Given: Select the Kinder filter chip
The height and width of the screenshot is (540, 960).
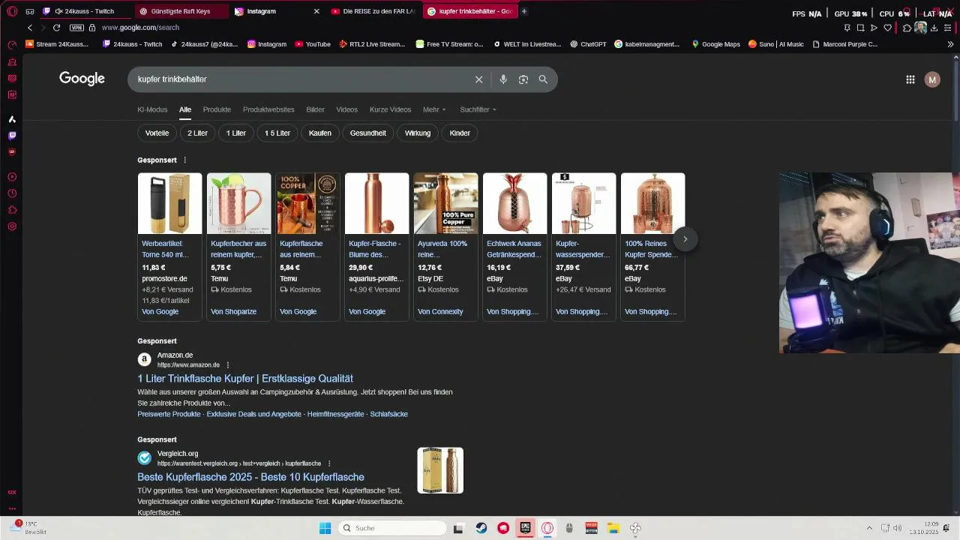Looking at the screenshot, I should pos(460,133).
